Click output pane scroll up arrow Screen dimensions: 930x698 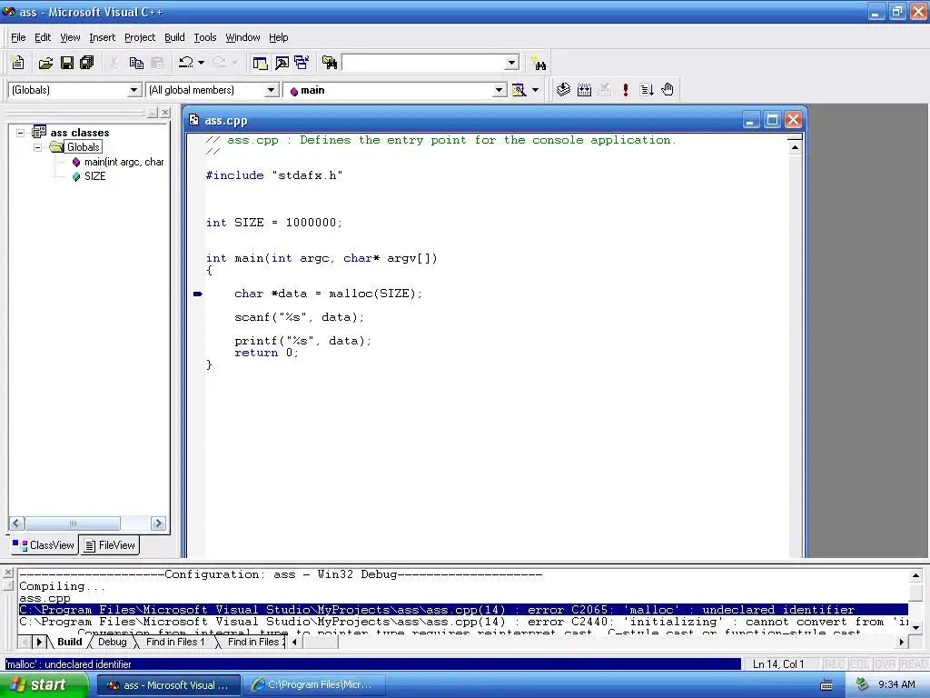pyautogui.click(x=915, y=575)
